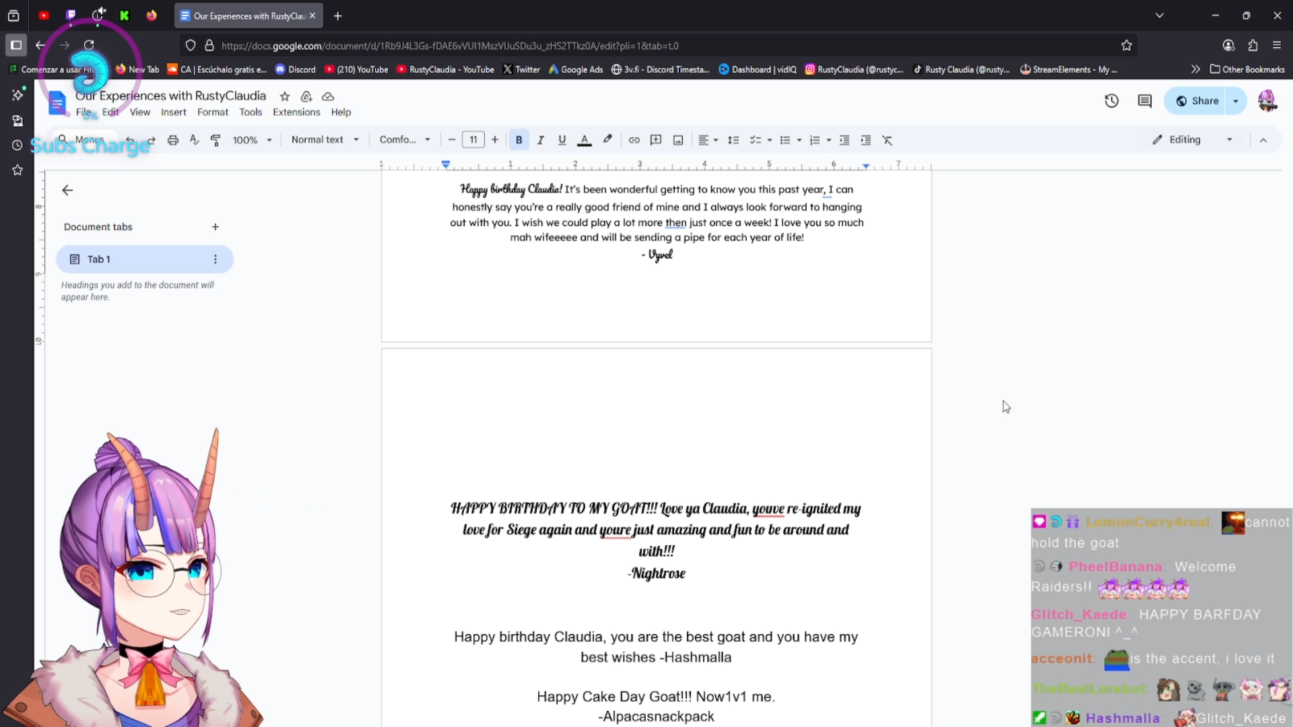Image resolution: width=1293 pixels, height=727 pixels.
Task: Print the document
Action: coord(173,140)
